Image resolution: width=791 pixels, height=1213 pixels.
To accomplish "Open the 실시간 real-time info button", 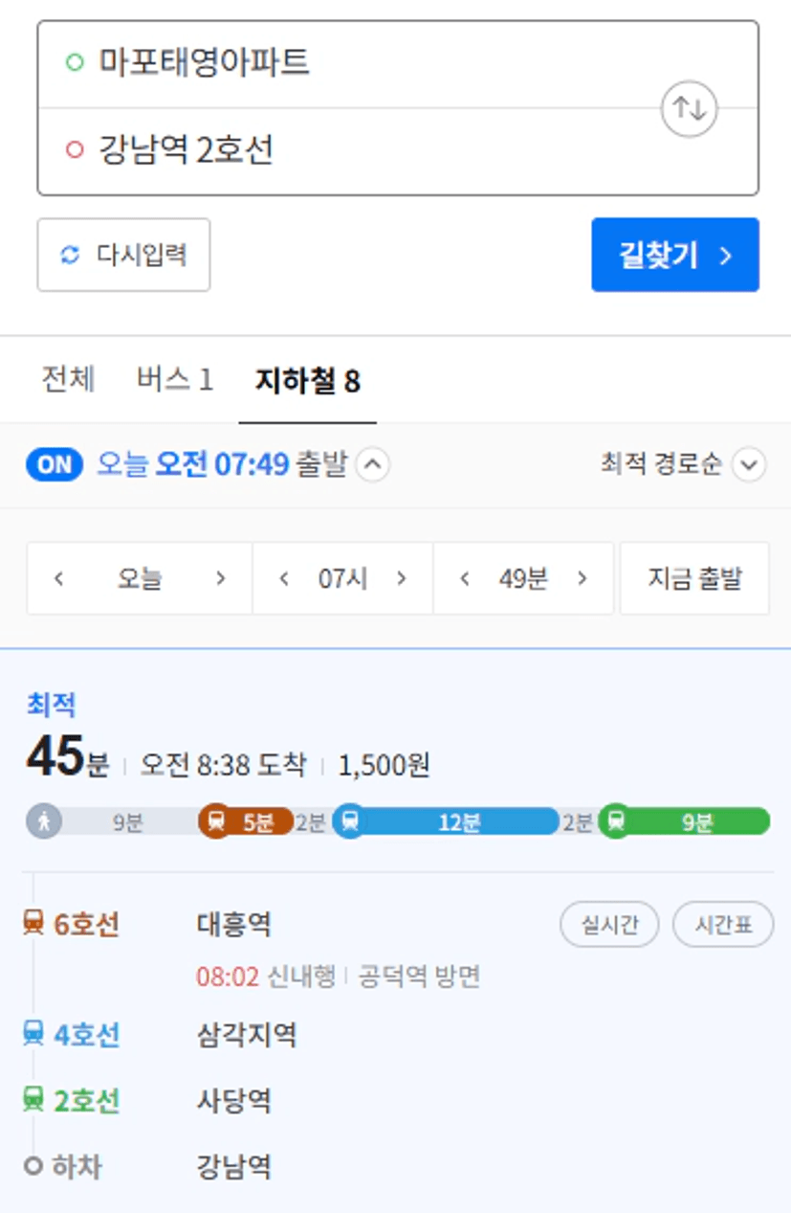I will click(x=609, y=925).
